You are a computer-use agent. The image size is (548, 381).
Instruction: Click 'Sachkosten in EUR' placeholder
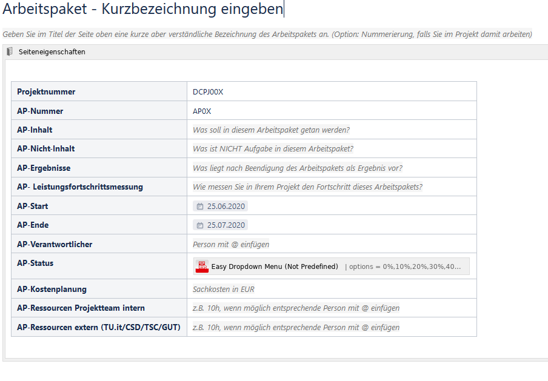224,289
